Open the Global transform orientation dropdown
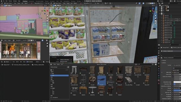Viewport: 181px width, 102px height. [98, 3]
